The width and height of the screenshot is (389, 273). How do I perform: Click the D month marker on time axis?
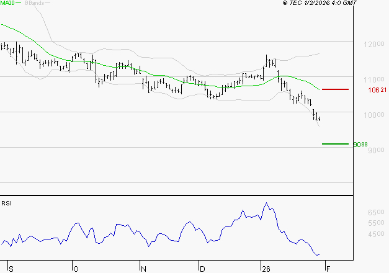click(202, 269)
